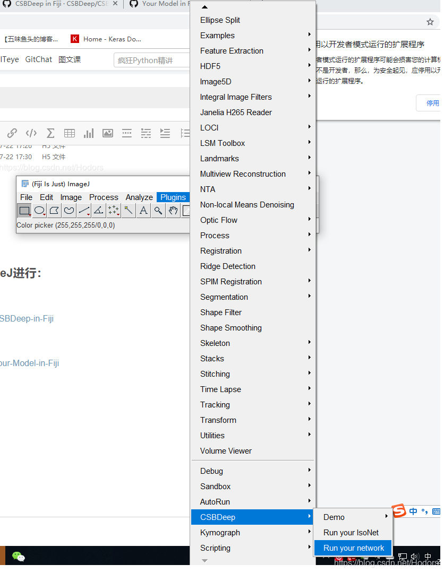The height and width of the screenshot is (573, 444).
Task: Click the GitChat link
Action: [38, 59]
